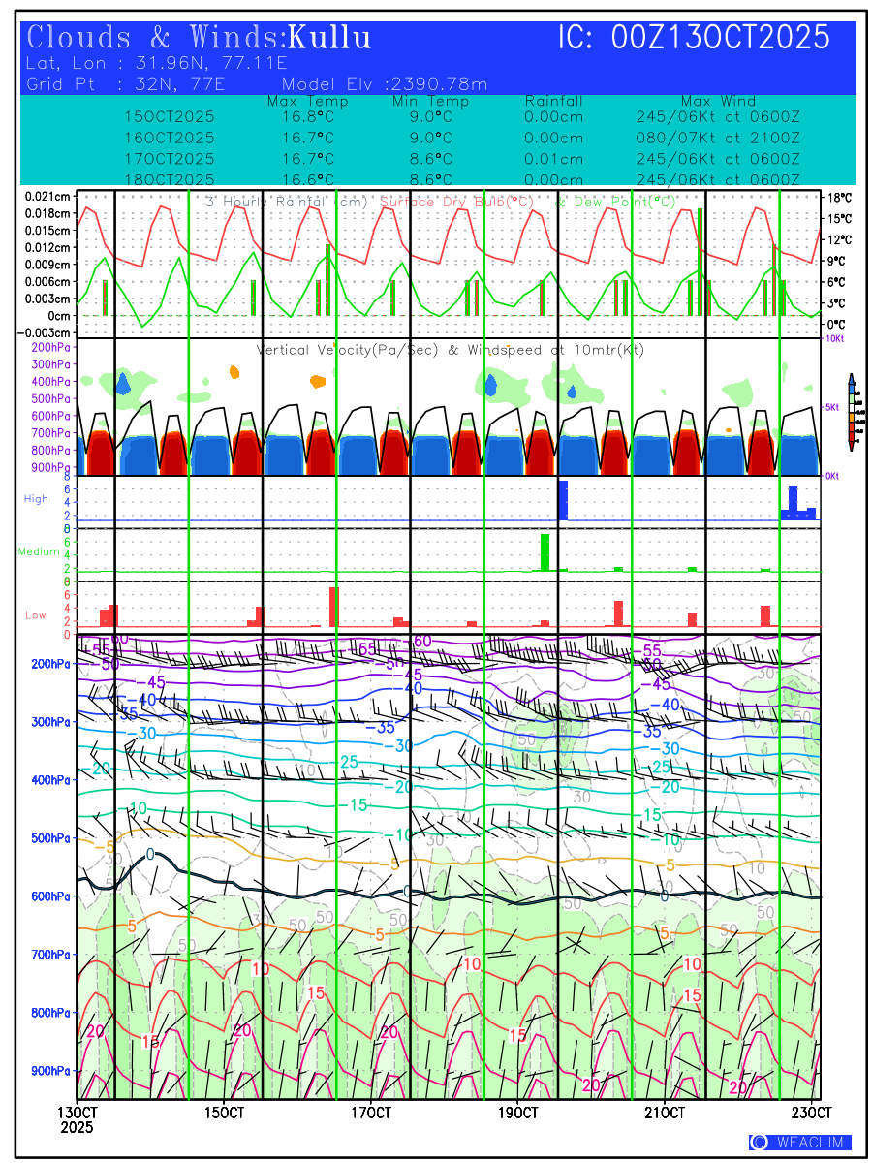The height and width of the screenshot is (1163, 872).
Task: Select the 19OCT marker on time axis
Action: (x=519, y=1111)
